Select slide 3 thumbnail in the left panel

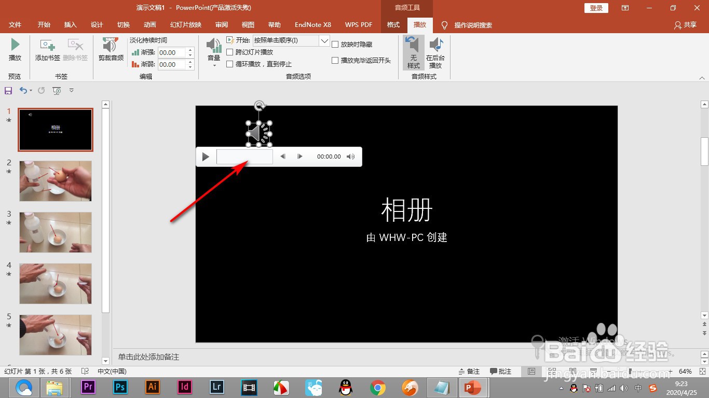[56, 232]
